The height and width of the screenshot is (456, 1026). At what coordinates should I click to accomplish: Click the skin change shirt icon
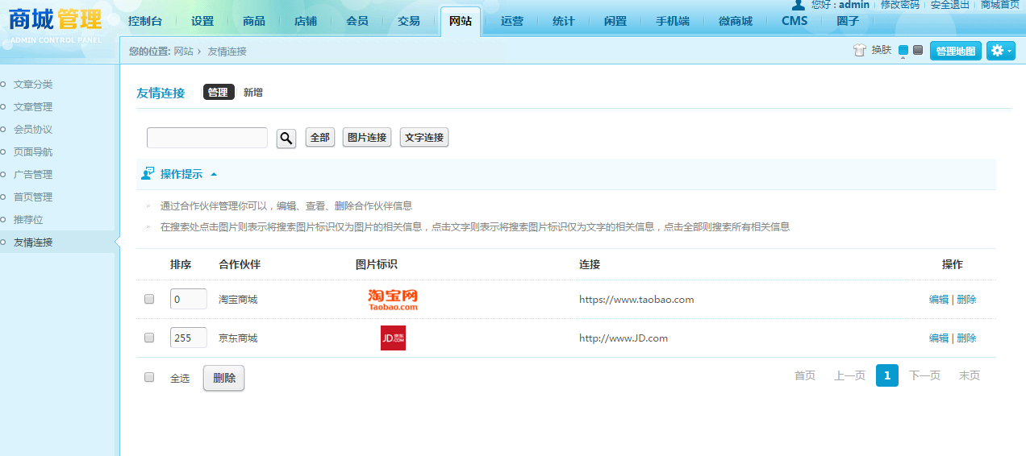(859, 51)
